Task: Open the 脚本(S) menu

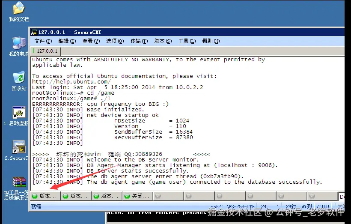Action: (x=163, y=41)
